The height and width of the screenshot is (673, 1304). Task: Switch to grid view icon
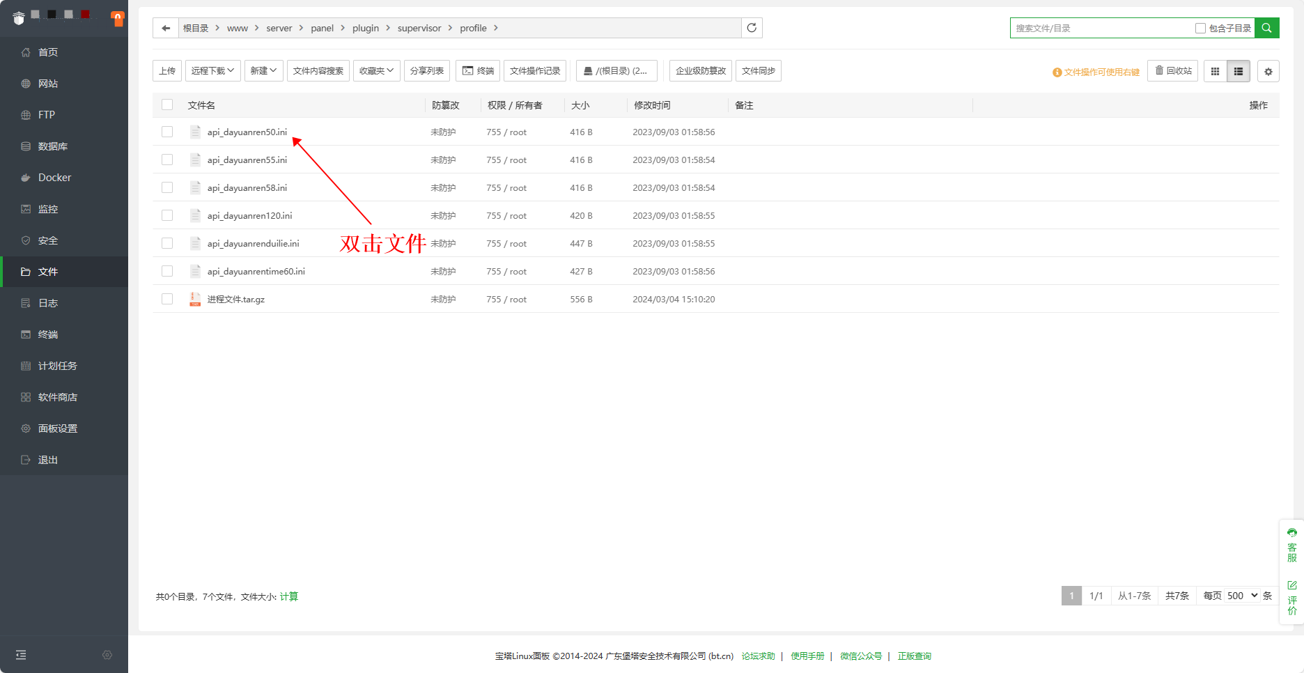(x=1215, y=71)
